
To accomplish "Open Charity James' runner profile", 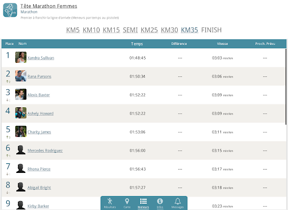I will tap(39, 132).
